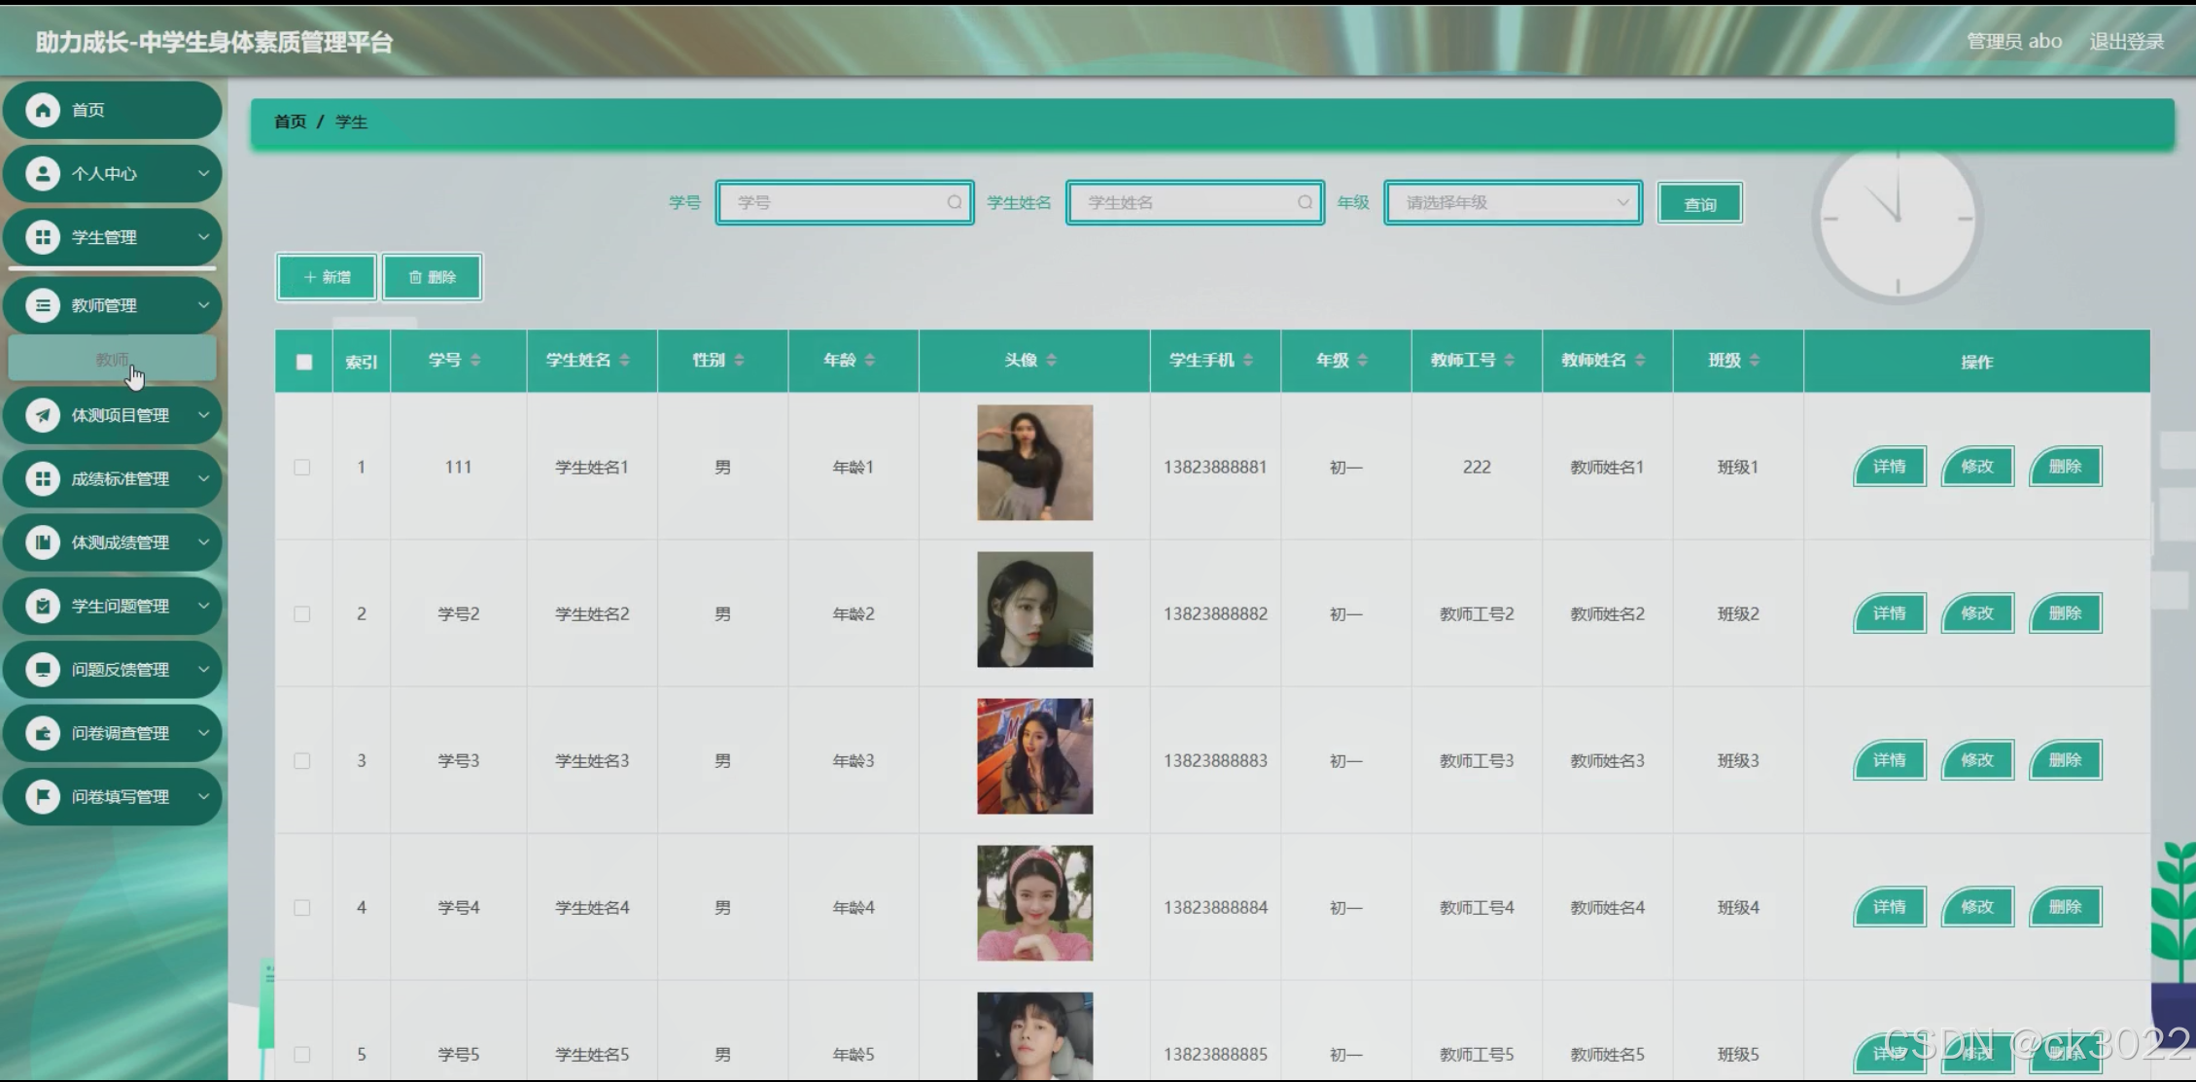Check the checkbox for row 1
Screen dimensions: 2196x1082
pos(302,468)
